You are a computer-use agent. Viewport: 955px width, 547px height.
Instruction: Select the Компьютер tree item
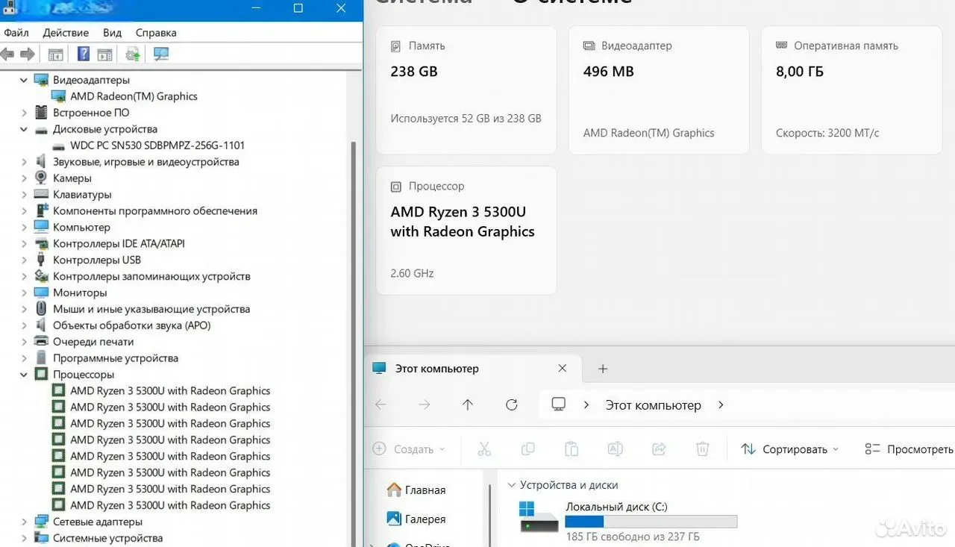[x=81, y=228]
